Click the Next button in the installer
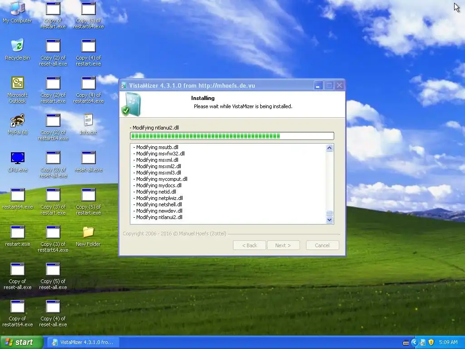The image size is (465, 349). [x=283, y=245]
